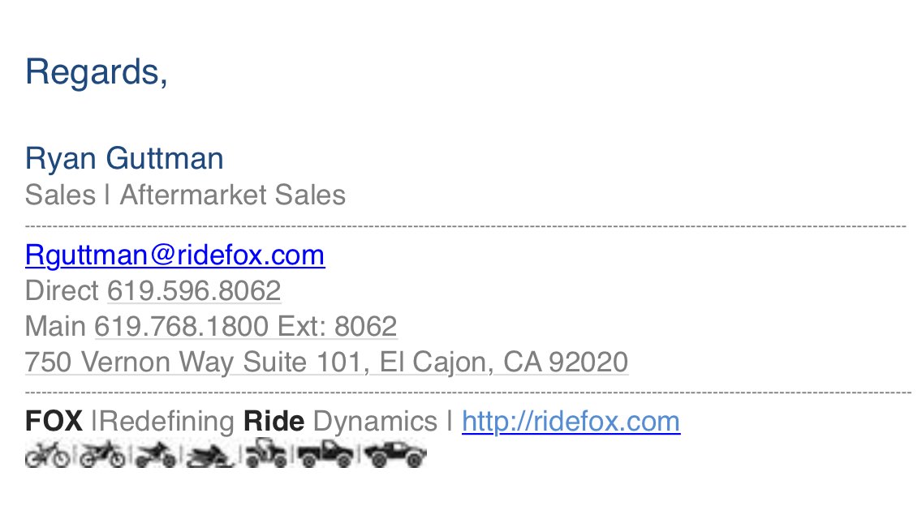Click the bold Ride word
922x519 pixels.
coord(274,422)
